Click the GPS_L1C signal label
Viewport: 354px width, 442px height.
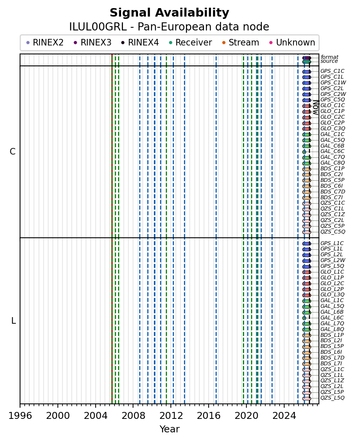332,243
